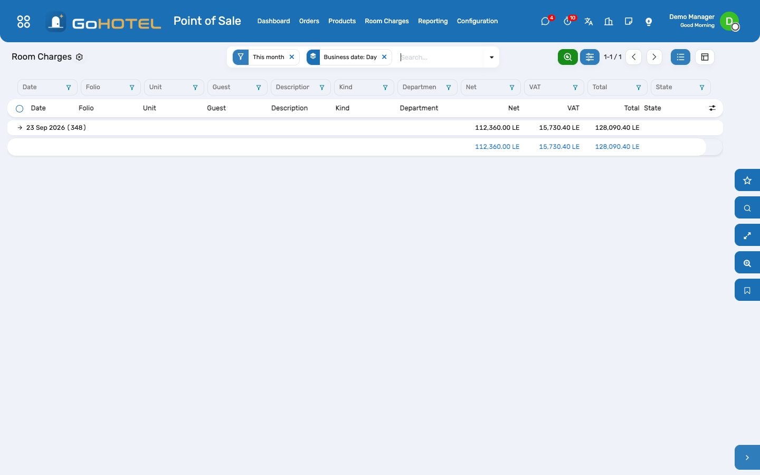
Task: Go to next page of records
Action: (654, 57)
